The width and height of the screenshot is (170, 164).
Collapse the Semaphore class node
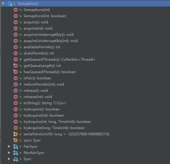point(3,4)
